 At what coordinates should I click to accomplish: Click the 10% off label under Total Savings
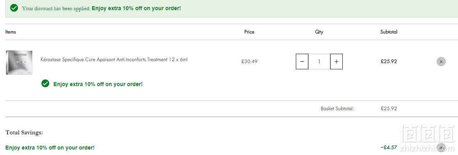coord(50,148)
